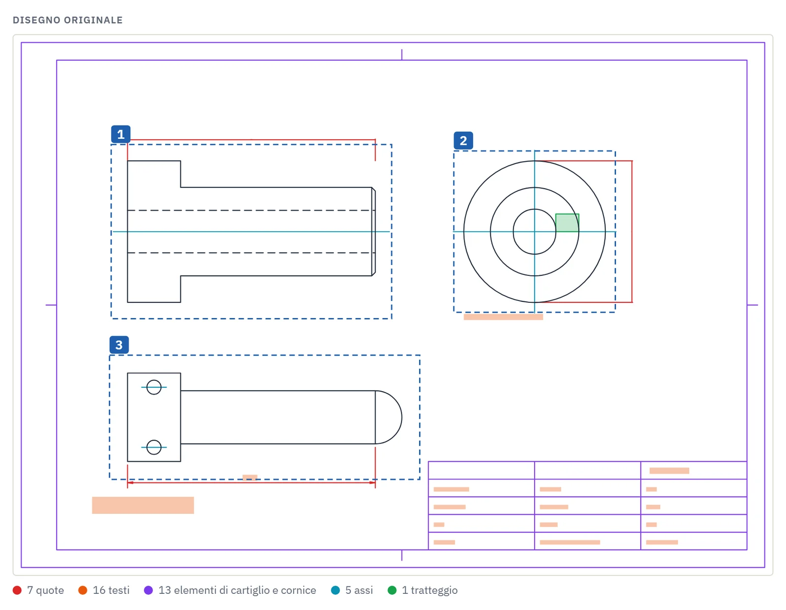This screenshot has width=786, height=610.
Task: Click the rounded end cap in view 3
Action: (x=389, y=418)
